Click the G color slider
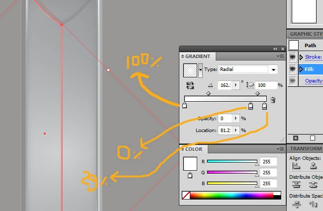The image size is (323, 211). (x=232, y=172)
